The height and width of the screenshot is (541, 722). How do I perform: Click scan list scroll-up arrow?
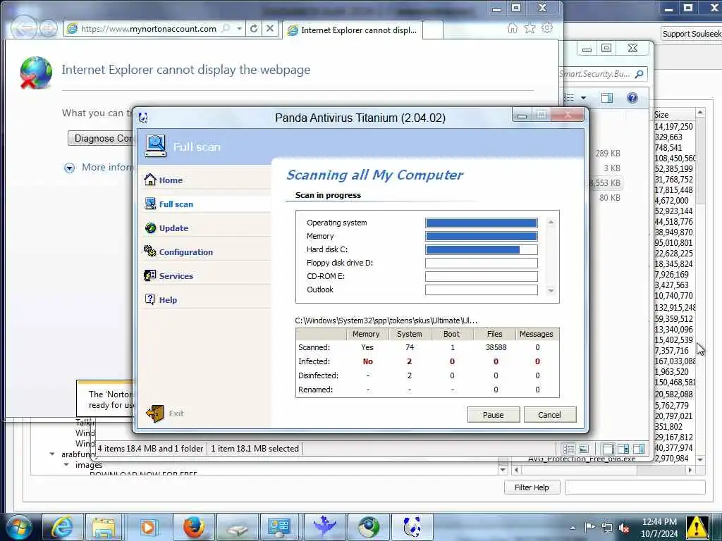pyautogui.click(x=551, y=222)
